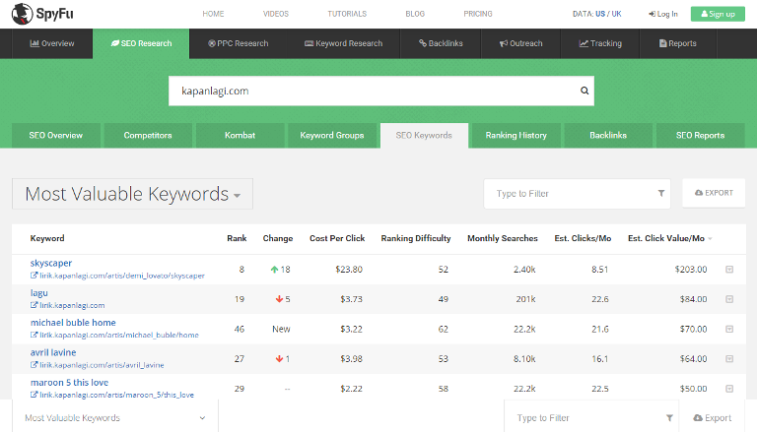Image resolution: width=757 pixels, height=432 pixels.
Task: Expand row options for skyscaper keyword
Action: (729, 270)
